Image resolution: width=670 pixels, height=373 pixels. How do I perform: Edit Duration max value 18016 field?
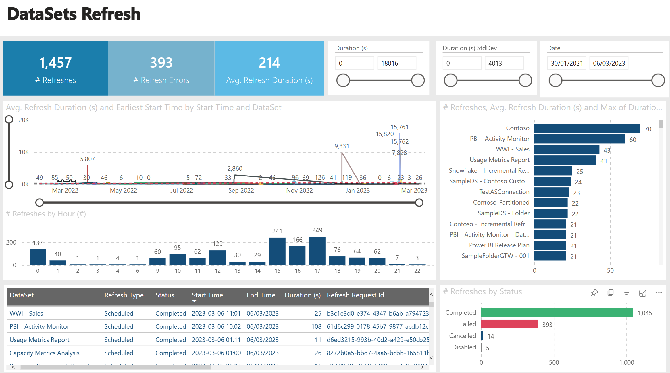(x=396, y=63)
